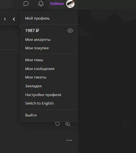Toggle balance visibility eye icon
Screen dimensions: 136x153
[70, 31]
